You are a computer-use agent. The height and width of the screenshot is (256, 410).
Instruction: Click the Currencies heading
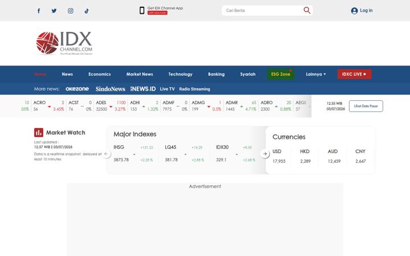coord(289,137)
